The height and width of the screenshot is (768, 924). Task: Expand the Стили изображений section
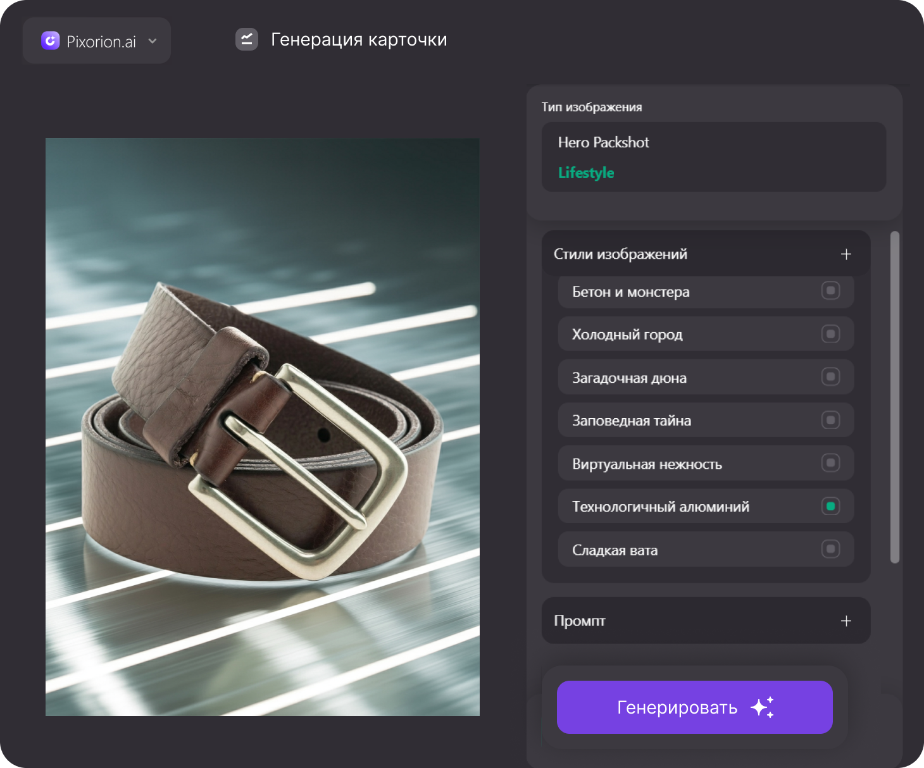pyautogui.click(x=846, y=254)
